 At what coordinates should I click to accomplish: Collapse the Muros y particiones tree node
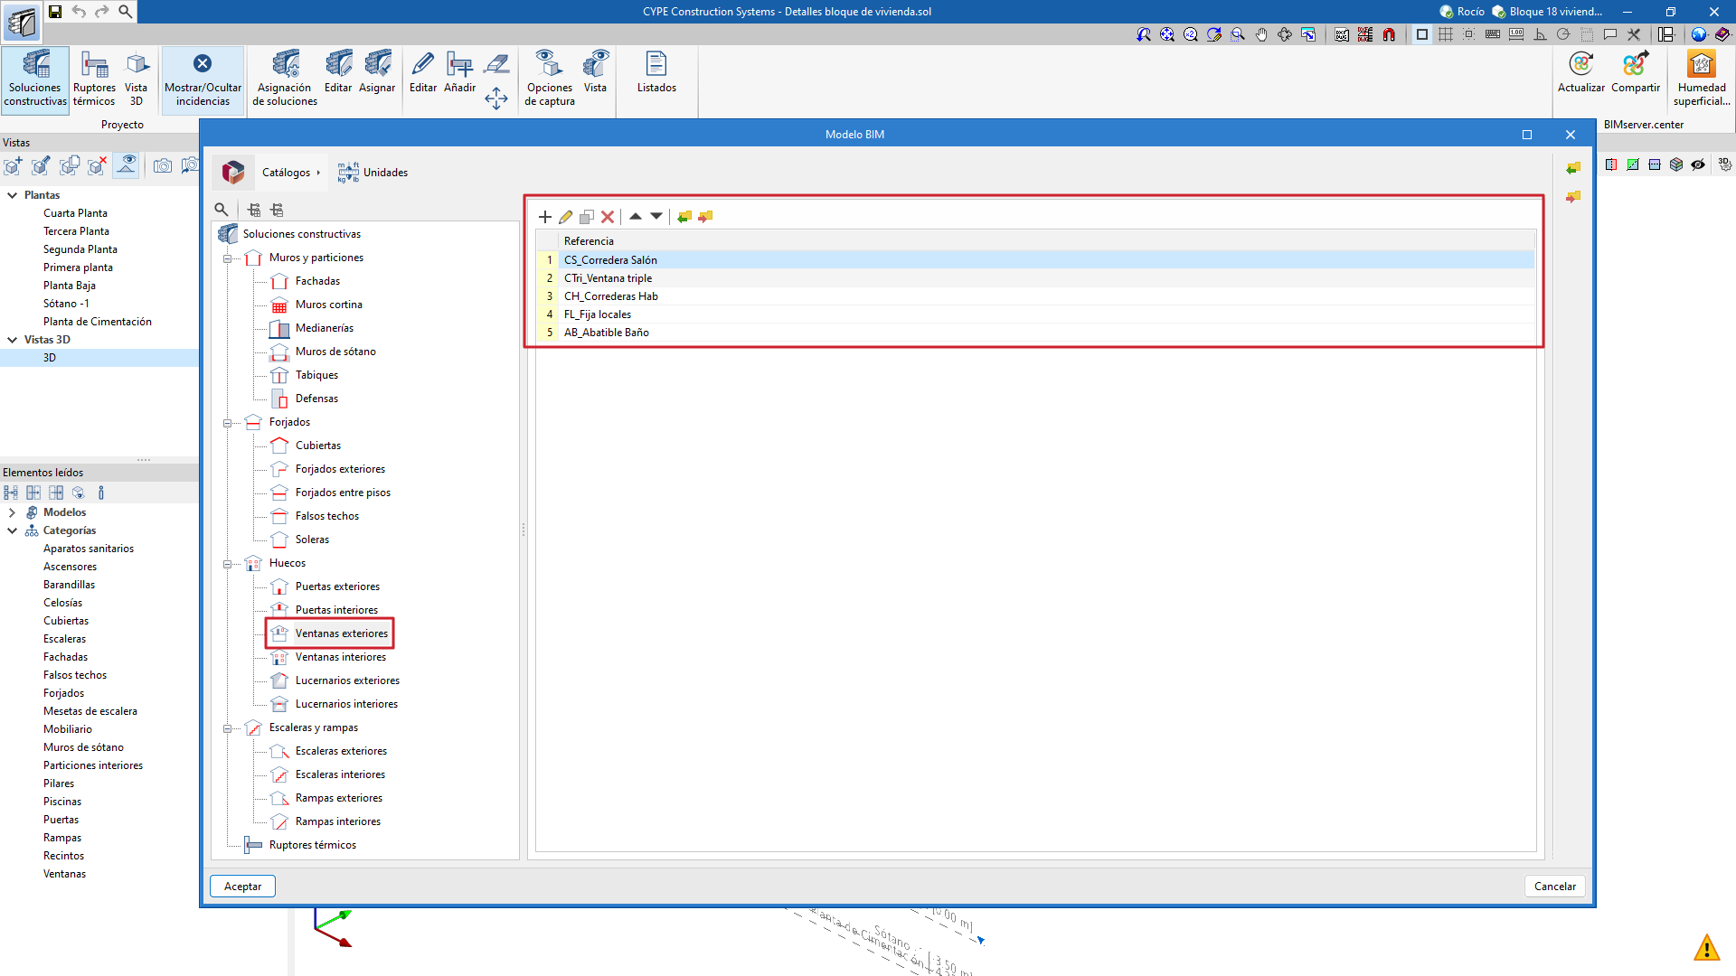(x=228, y=258)
